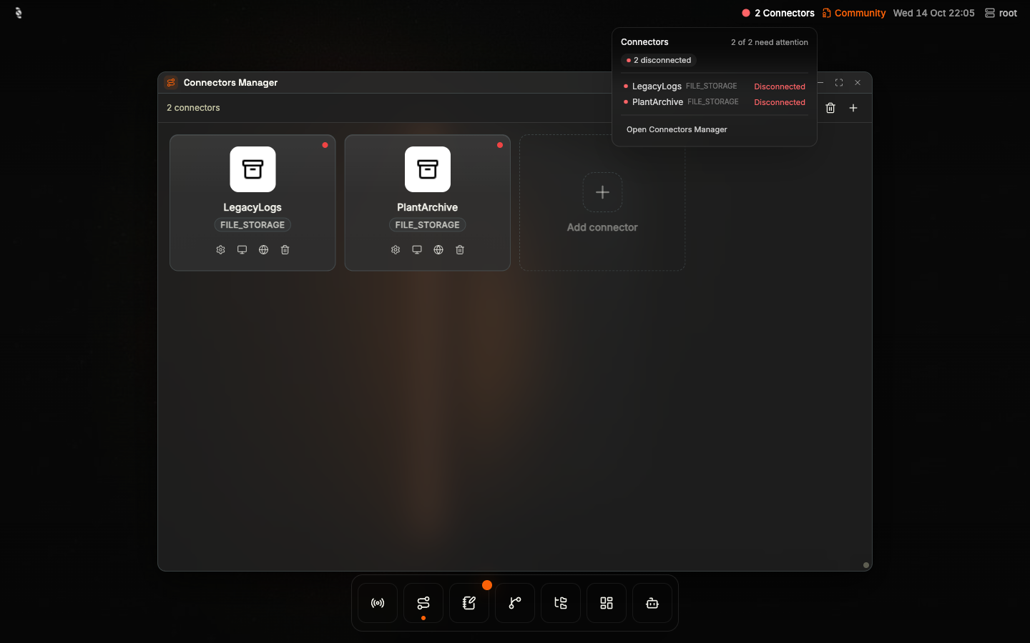Click globe icon on PlantArchive card
The height and width of the screenshot is (643, 1030).
(x=438, y=250)
